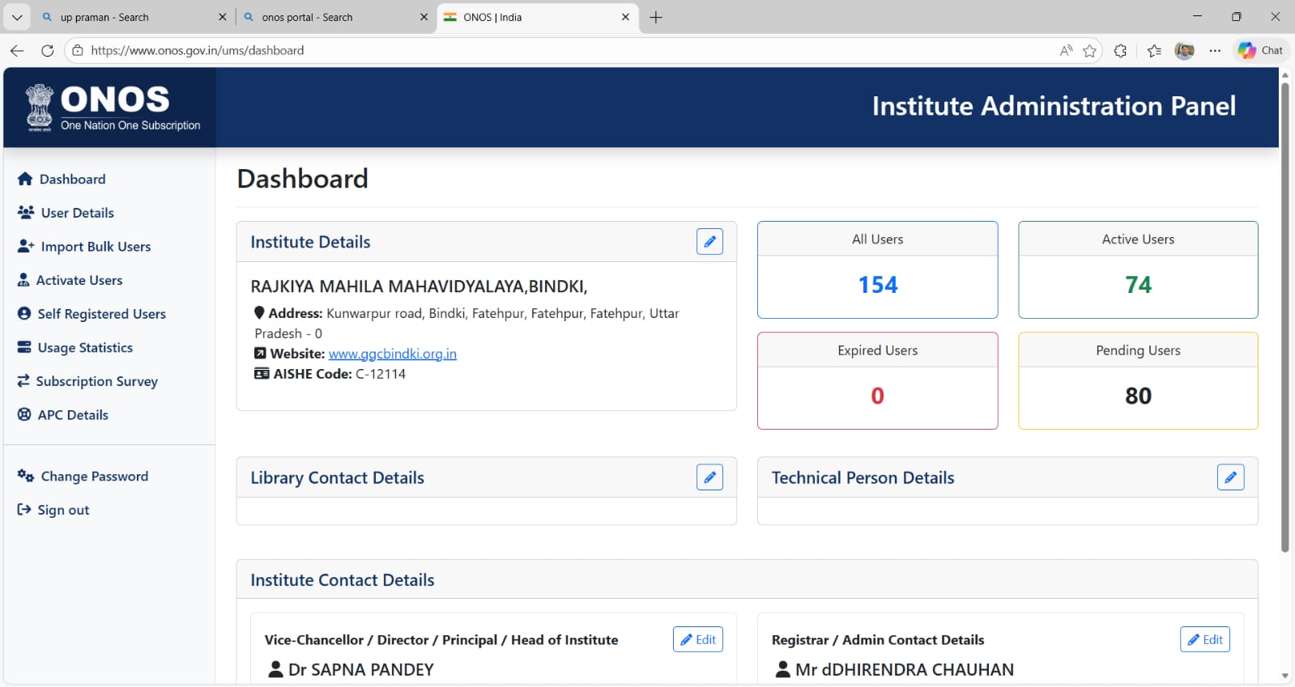Refresh the page using browser reload icon

pos(48,50)
